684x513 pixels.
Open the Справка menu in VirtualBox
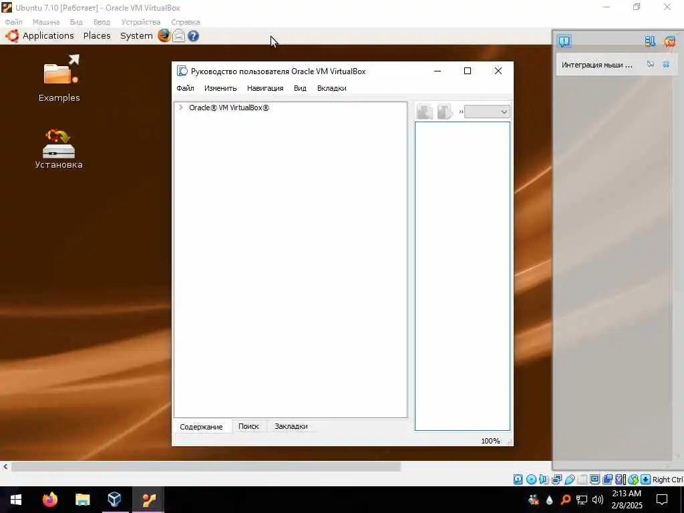(186, 22)
